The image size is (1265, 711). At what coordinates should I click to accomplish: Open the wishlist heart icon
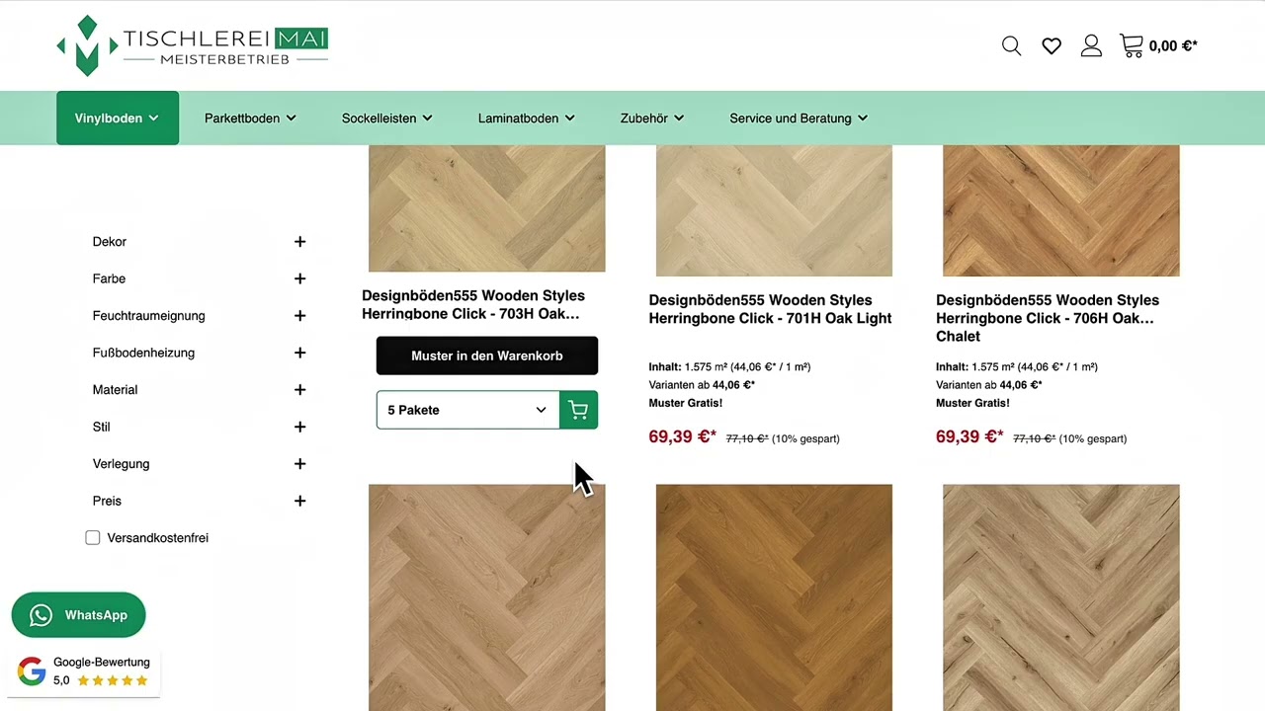click(x=1052, y=46)
